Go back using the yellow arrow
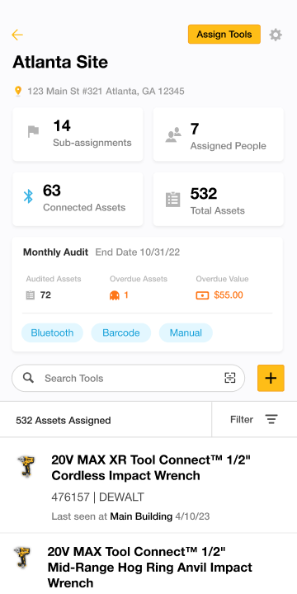Image resolution: width=297 pixels, height=594 pixels. pos(17,35)
